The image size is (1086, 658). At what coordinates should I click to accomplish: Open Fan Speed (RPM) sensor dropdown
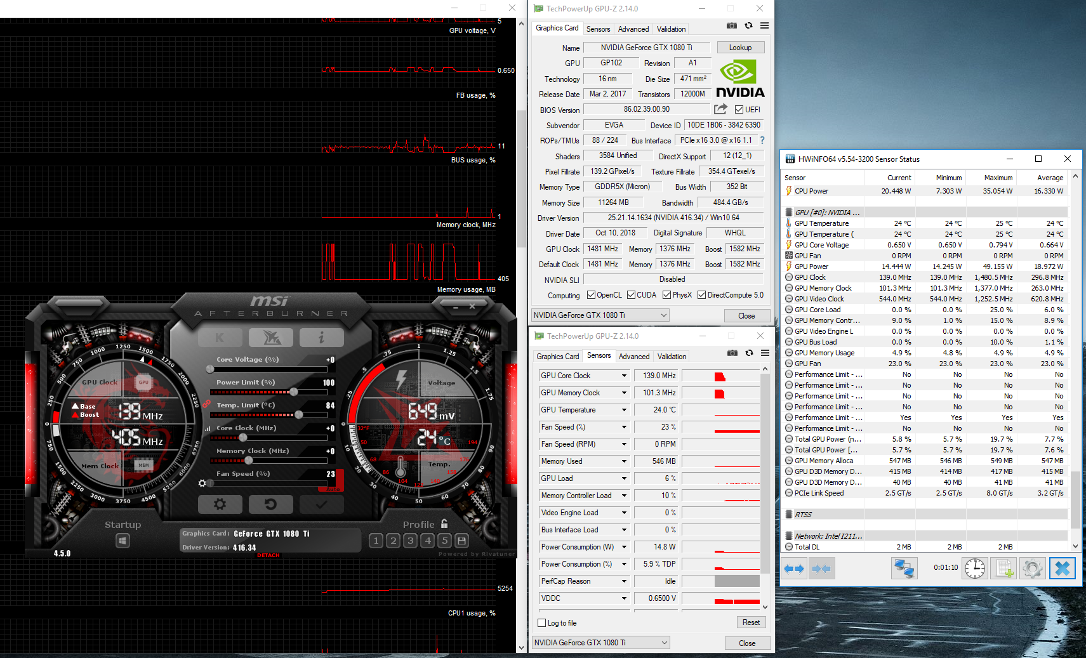(624, 444)
